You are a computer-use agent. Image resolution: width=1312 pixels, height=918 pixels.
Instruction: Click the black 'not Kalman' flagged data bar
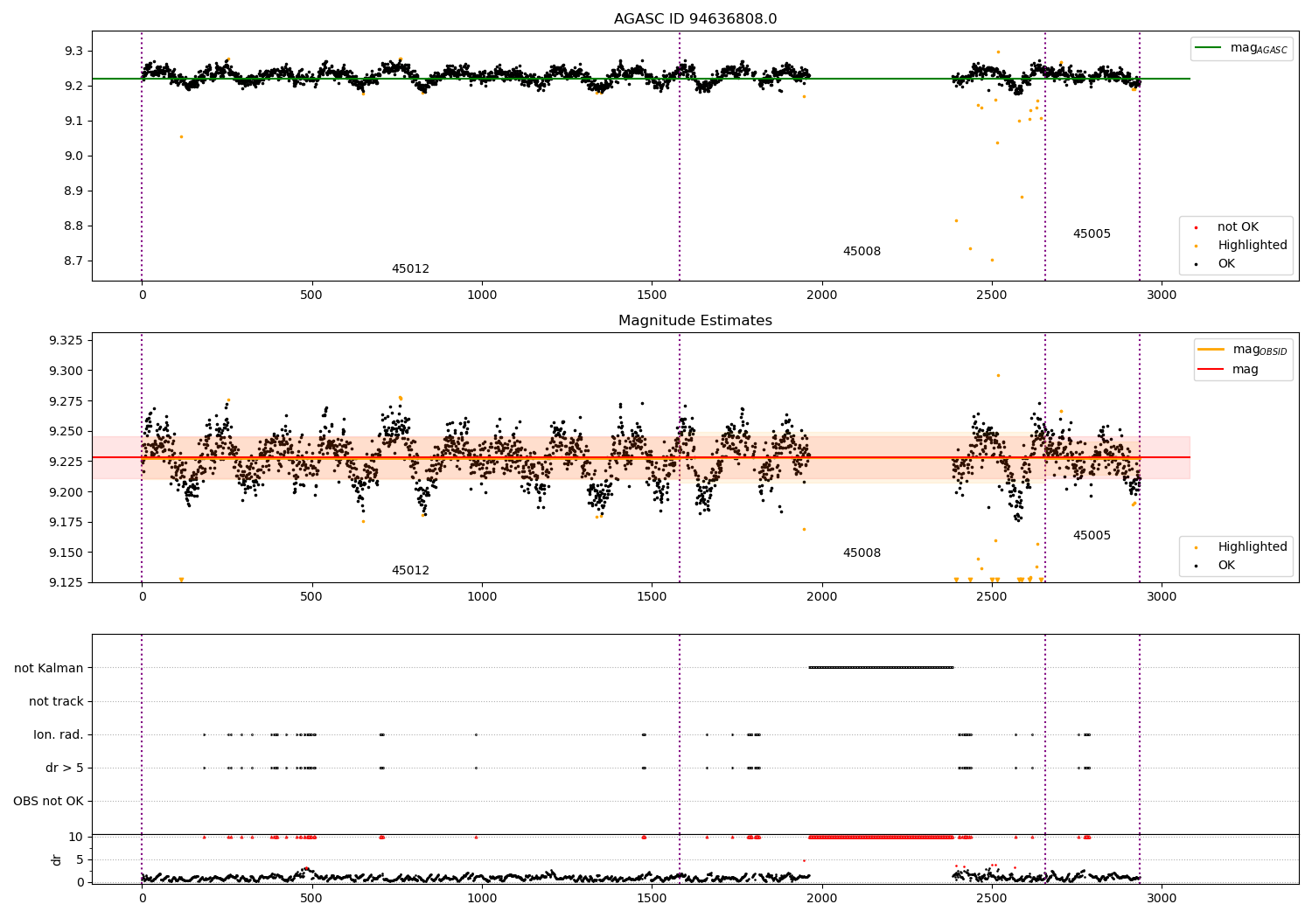[x=881, y=668]
